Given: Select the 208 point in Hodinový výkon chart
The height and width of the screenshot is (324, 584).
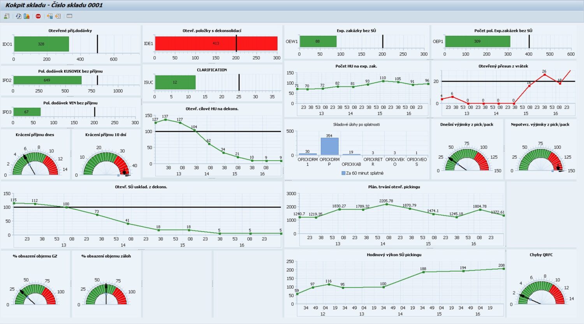Looking at the screenshot, I should (503, 269).
